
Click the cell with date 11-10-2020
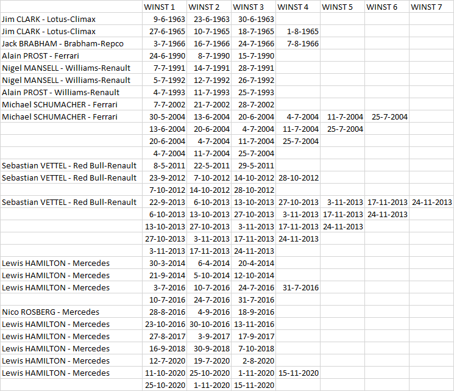pos(165,373)
